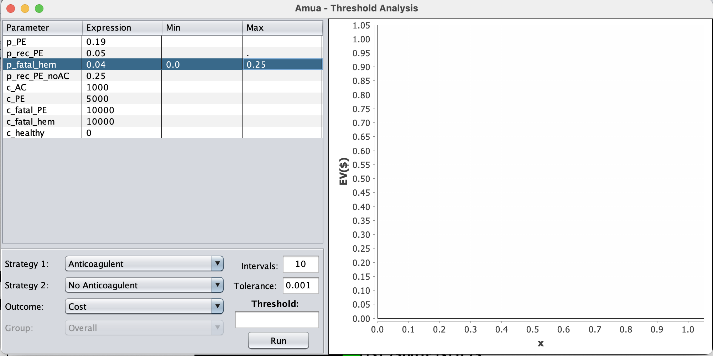The image size is (713, 356).
Task: Click the Intervals input field
Action: (x=301, y=264)
